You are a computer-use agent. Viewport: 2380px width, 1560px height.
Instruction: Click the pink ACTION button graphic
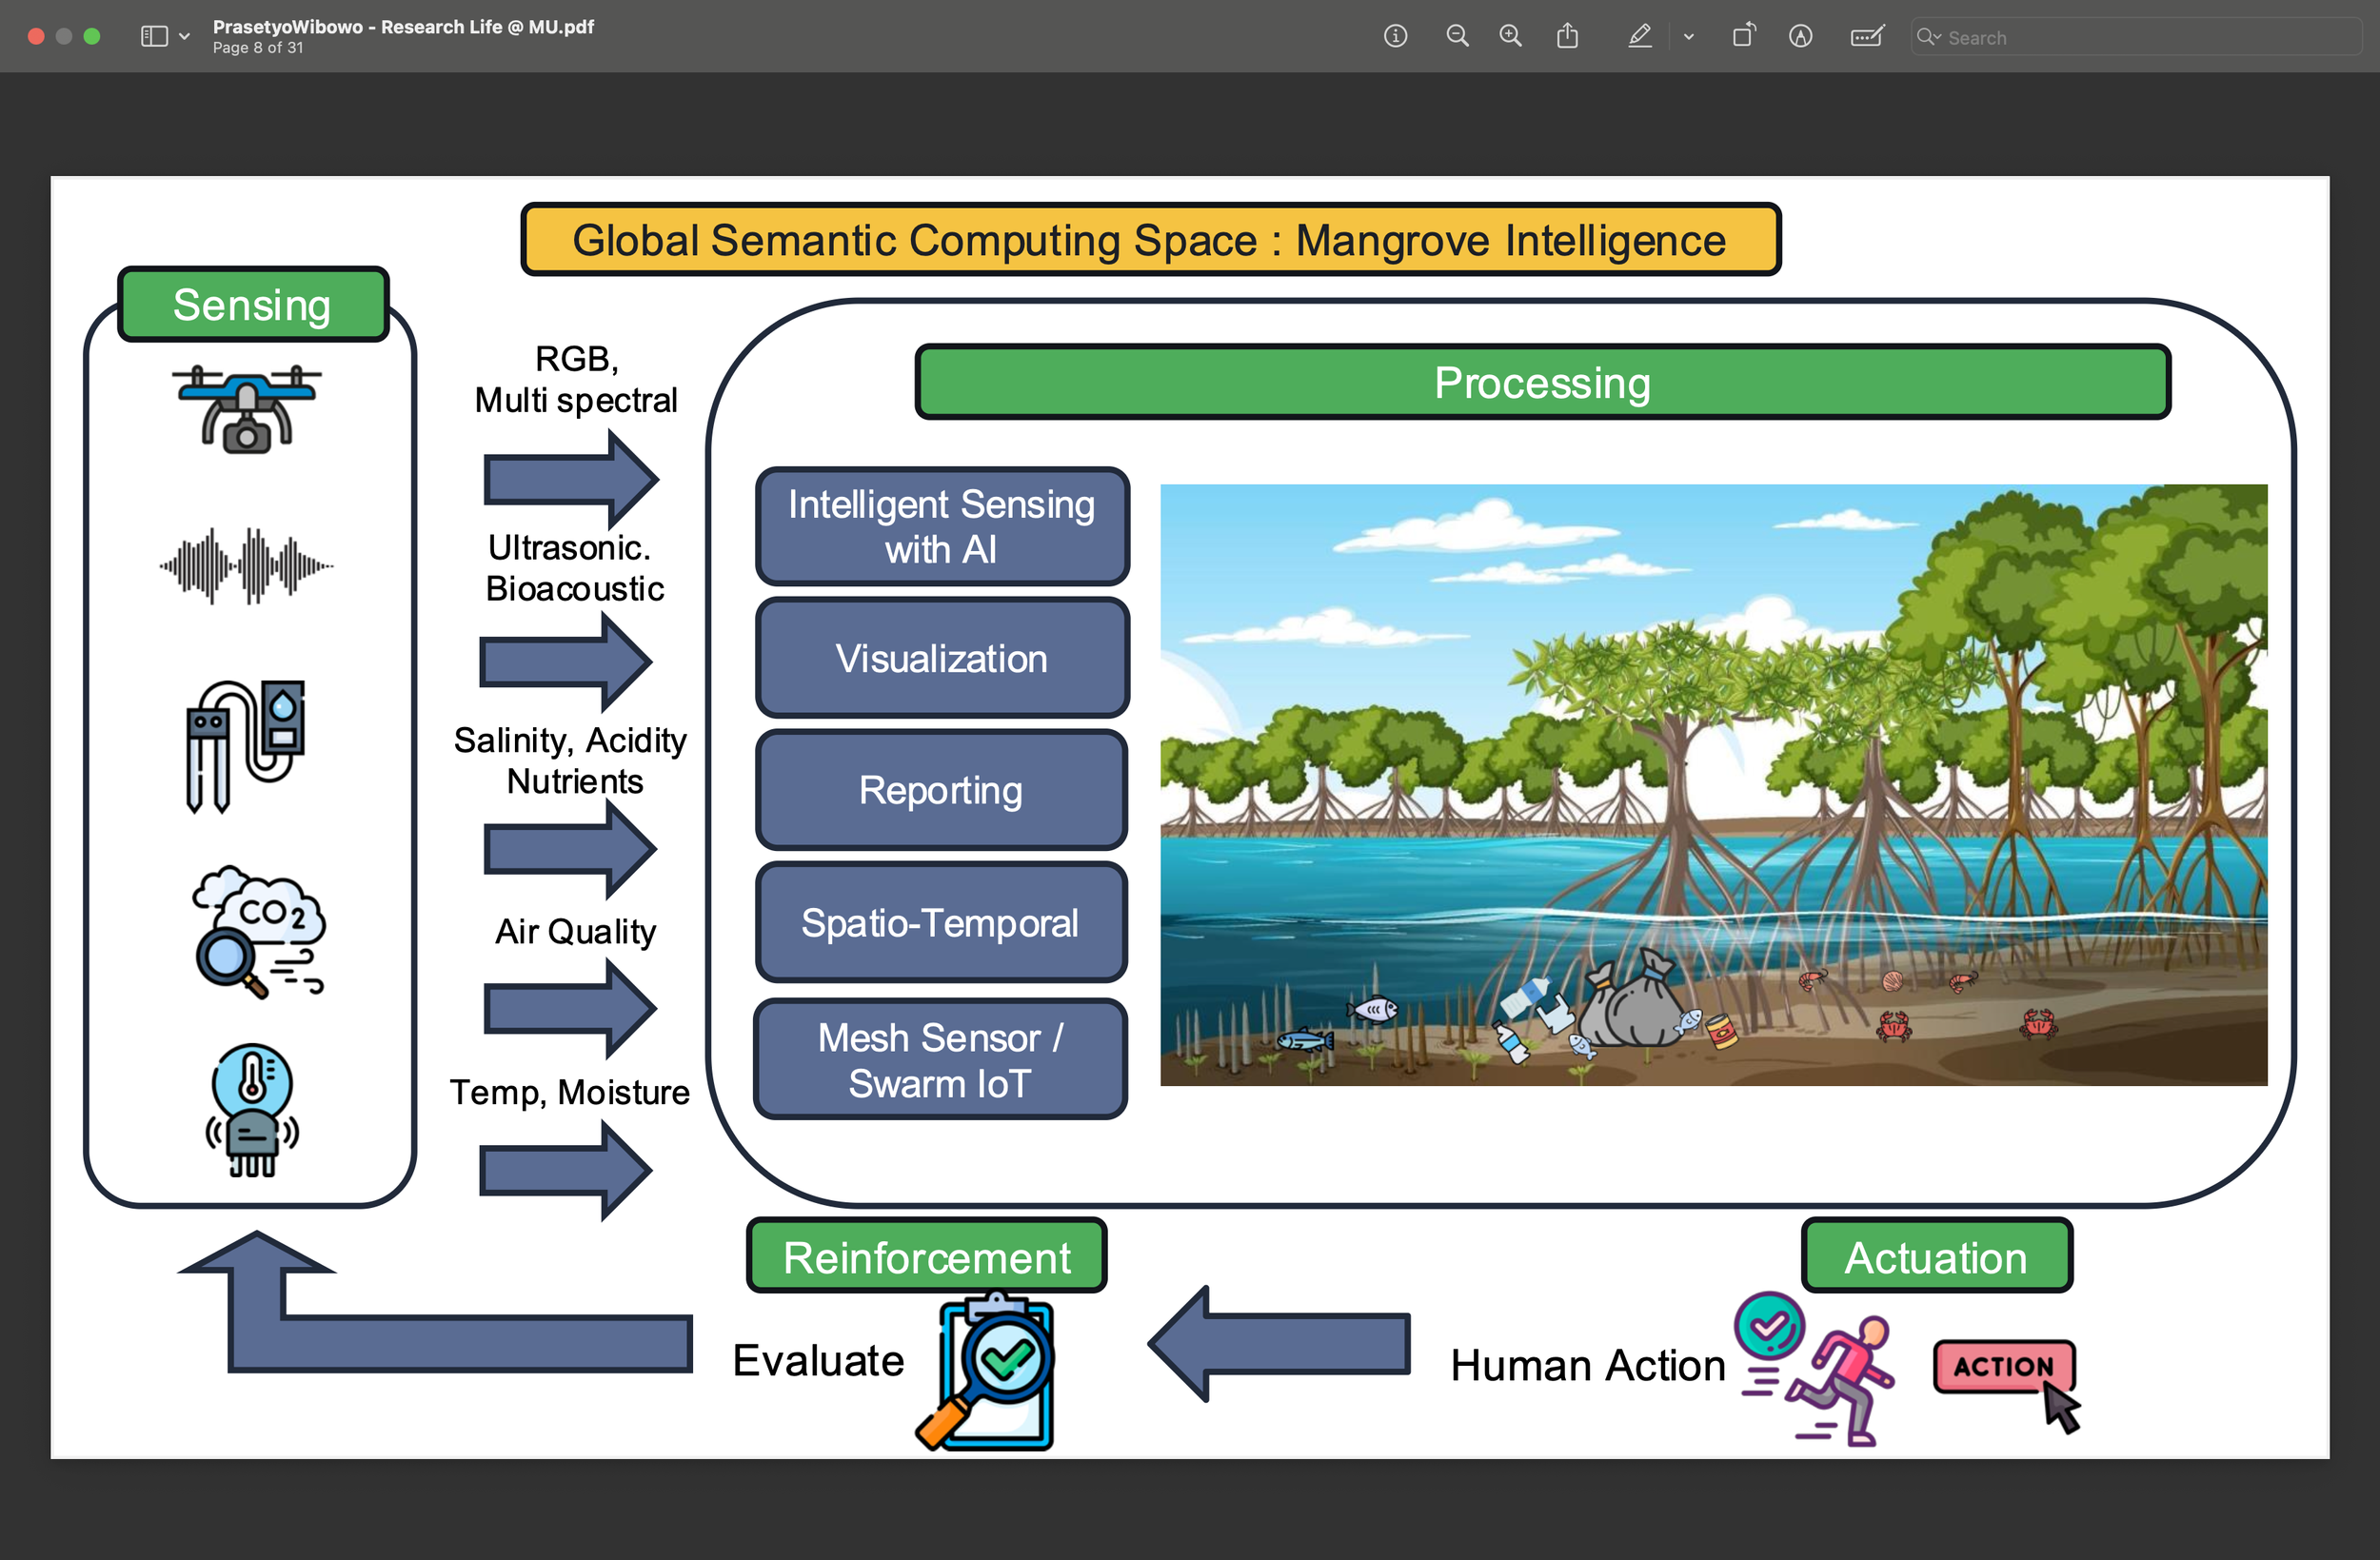[2003, 1366]
